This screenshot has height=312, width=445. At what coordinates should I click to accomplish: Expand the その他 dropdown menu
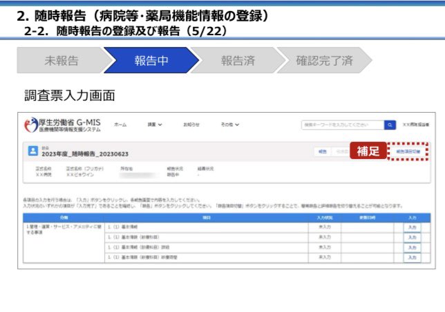(x=230, y=125)
